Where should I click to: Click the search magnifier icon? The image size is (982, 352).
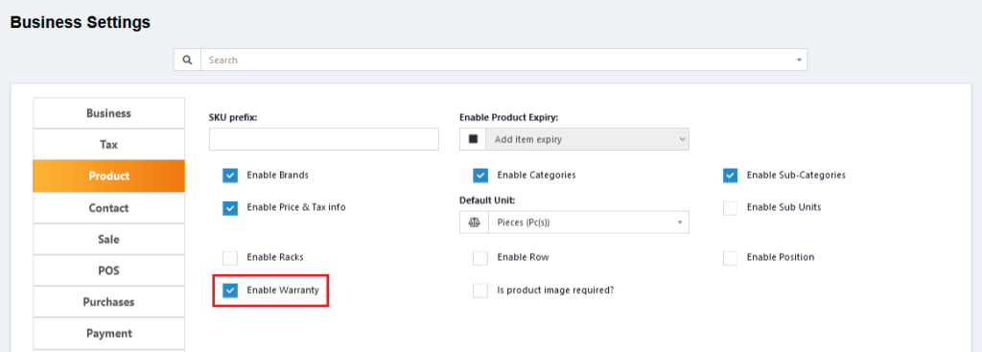click(187, 60)
